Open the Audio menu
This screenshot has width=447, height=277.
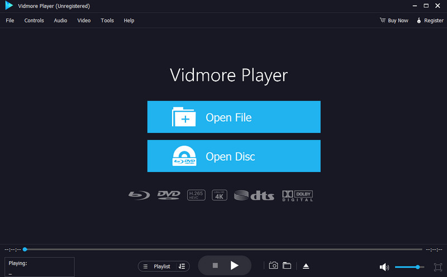(60, 21)
